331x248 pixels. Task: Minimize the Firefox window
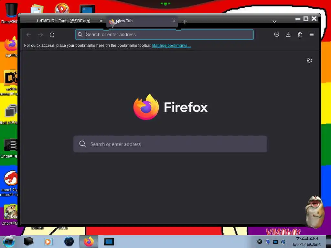298,19
